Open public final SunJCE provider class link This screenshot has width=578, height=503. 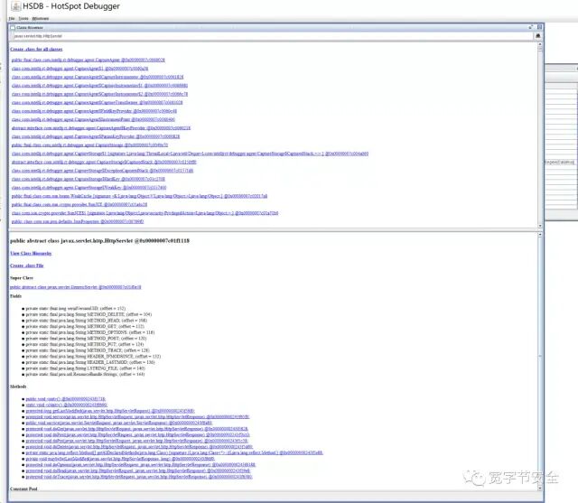79,204
